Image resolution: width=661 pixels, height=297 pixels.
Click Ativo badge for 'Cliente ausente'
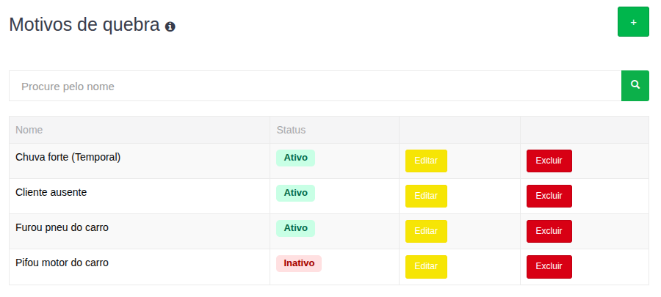point(295,193)
